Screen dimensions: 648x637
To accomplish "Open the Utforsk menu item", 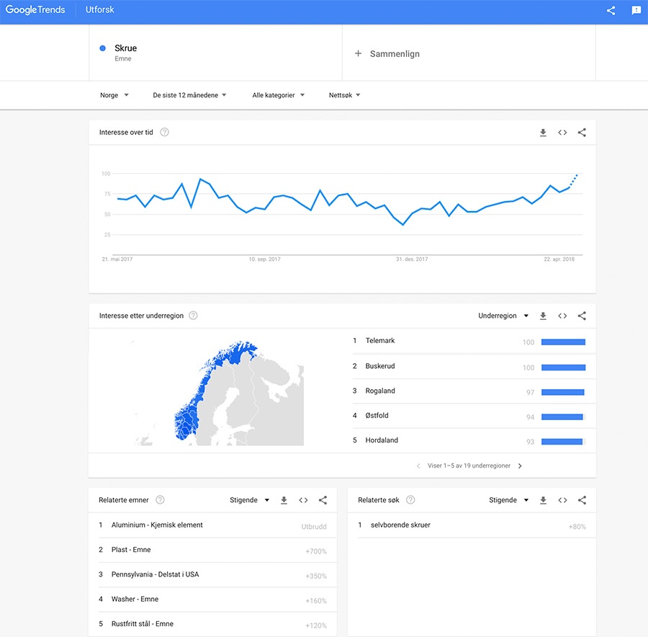I will point(99,11).
